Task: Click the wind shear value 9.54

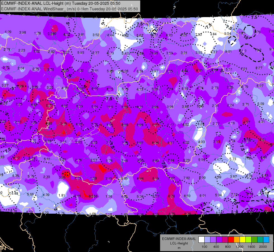Action: [x=228, y=33]
